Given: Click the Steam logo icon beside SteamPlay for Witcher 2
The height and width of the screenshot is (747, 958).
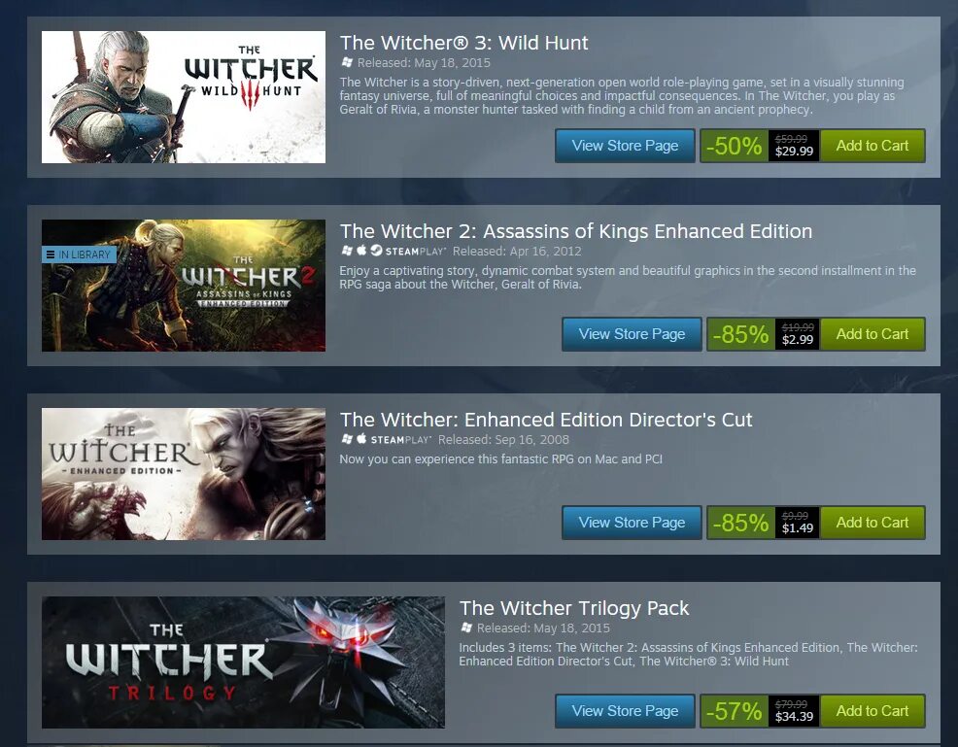Looking at the screenshot, I should (x=376, y=251).
